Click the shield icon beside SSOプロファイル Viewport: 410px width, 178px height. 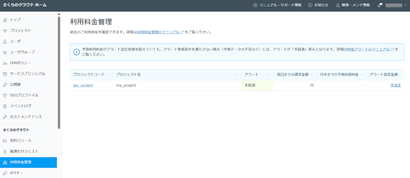pos(5,95)
